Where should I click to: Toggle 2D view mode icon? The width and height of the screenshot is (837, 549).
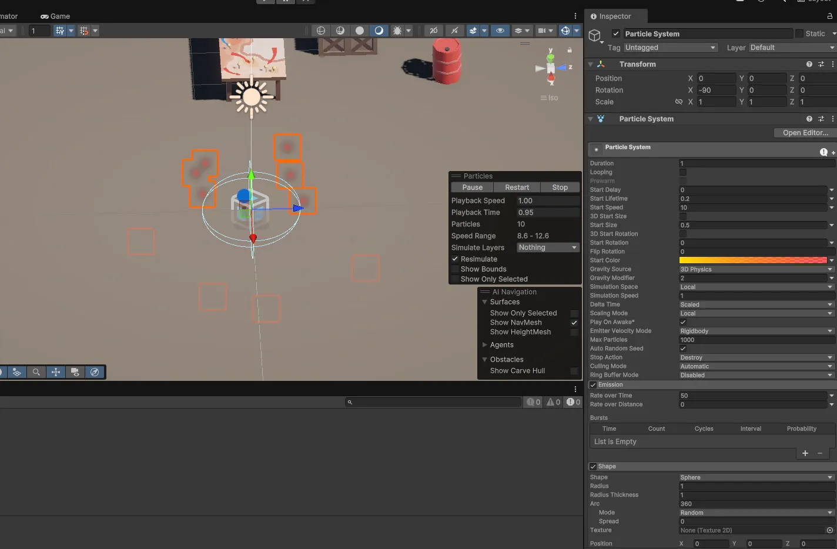point(434,31)
